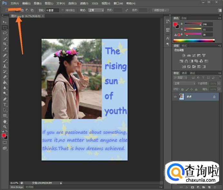Screen dimensions: 223x190
Task: Select the Move tool
Action: point(5,22)
